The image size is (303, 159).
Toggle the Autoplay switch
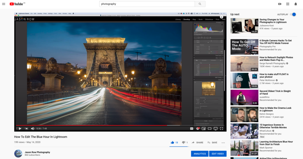pyautogui.click(x=294, y=14)
